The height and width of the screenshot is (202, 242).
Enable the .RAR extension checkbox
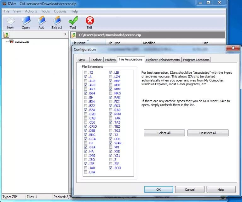point(111,110)
